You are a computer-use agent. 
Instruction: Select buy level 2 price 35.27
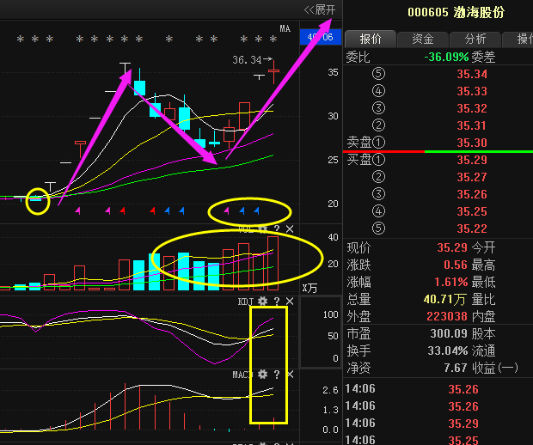pyautogui.click(x=472, y=177)
